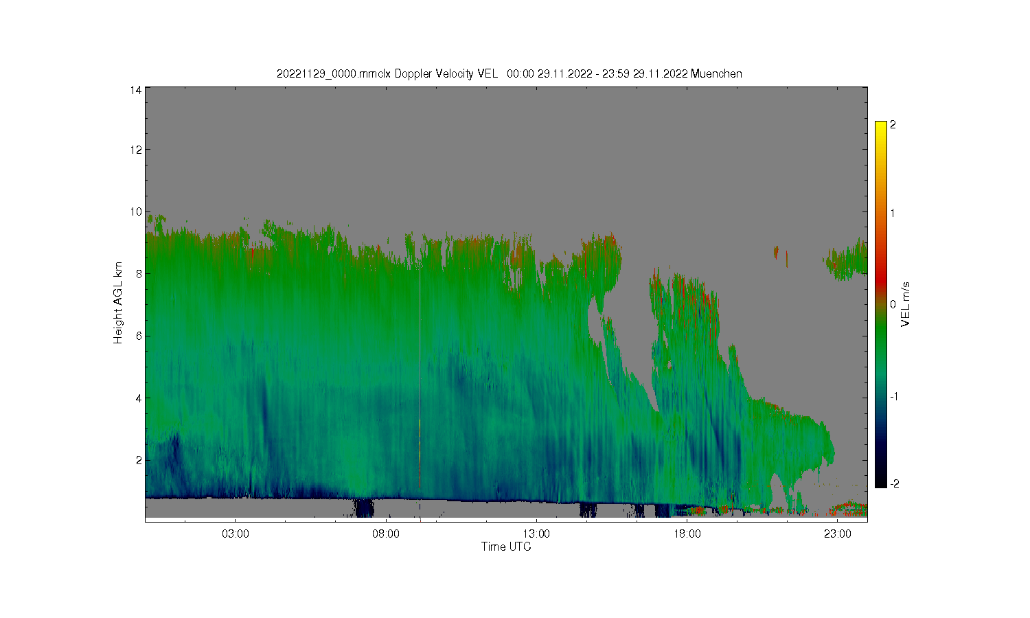The height and width of the screenshot is (618, 1030).
Task: Click the colorbar label -2 at bottom
Action: pyautogui.click(x=895, y=484)
